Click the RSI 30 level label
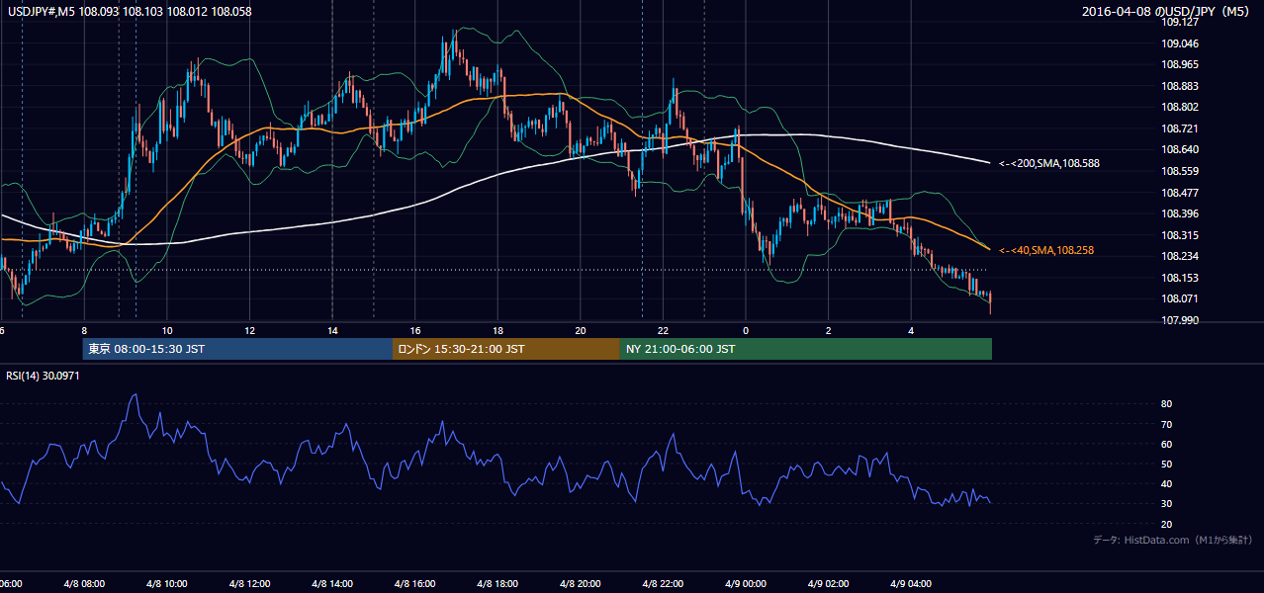This screenshot has width=1264, height=593. click(x=1167, y=503)
